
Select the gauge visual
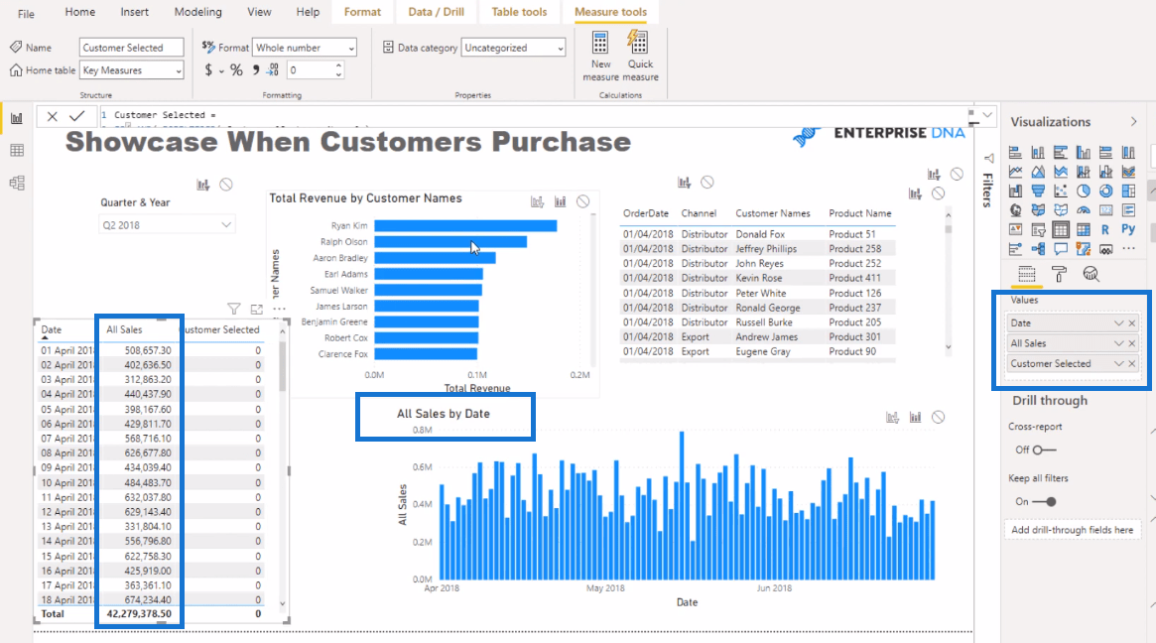1083,210
